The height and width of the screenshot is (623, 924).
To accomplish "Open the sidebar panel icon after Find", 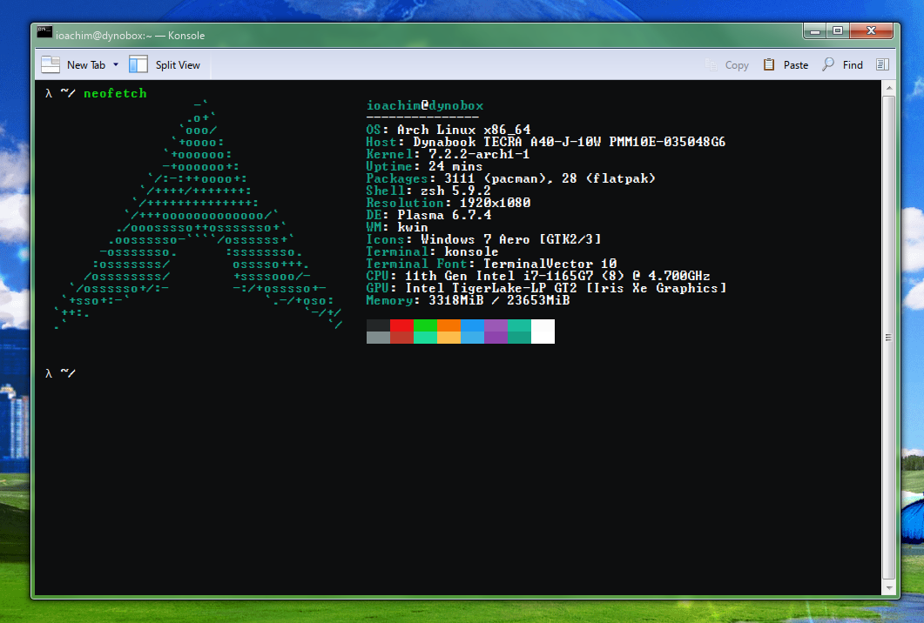I will [x=882, y=64].
